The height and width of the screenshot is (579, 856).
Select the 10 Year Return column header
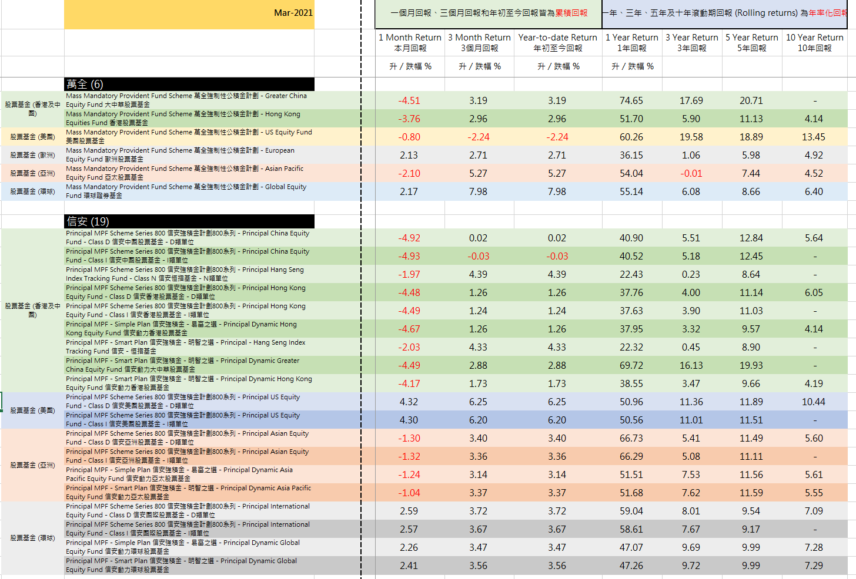tap(815, 43)
